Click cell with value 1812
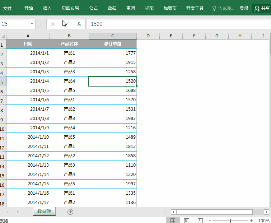This screenshot has width=271, height=223. pos(113,147)
